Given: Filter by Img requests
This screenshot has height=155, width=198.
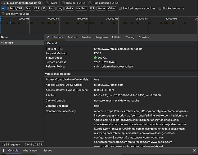Looking at the screenshot, I should (60, 8).
